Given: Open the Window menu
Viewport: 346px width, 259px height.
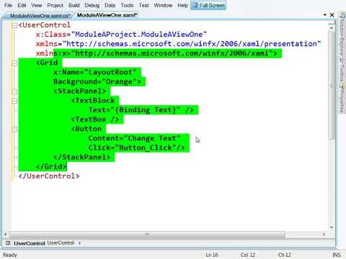Looking at the screenshot, I should 163,5.
